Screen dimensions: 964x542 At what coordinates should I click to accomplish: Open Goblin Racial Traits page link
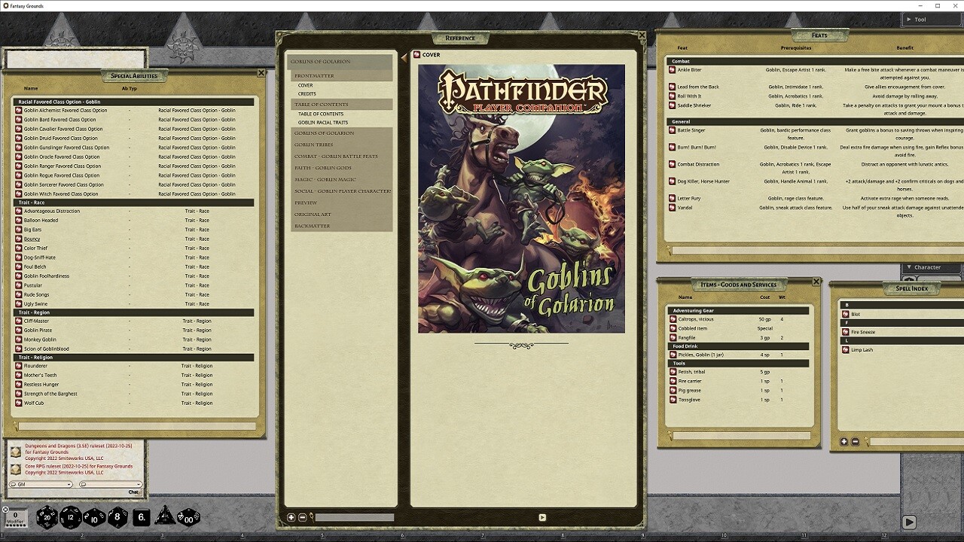point(322,122)
